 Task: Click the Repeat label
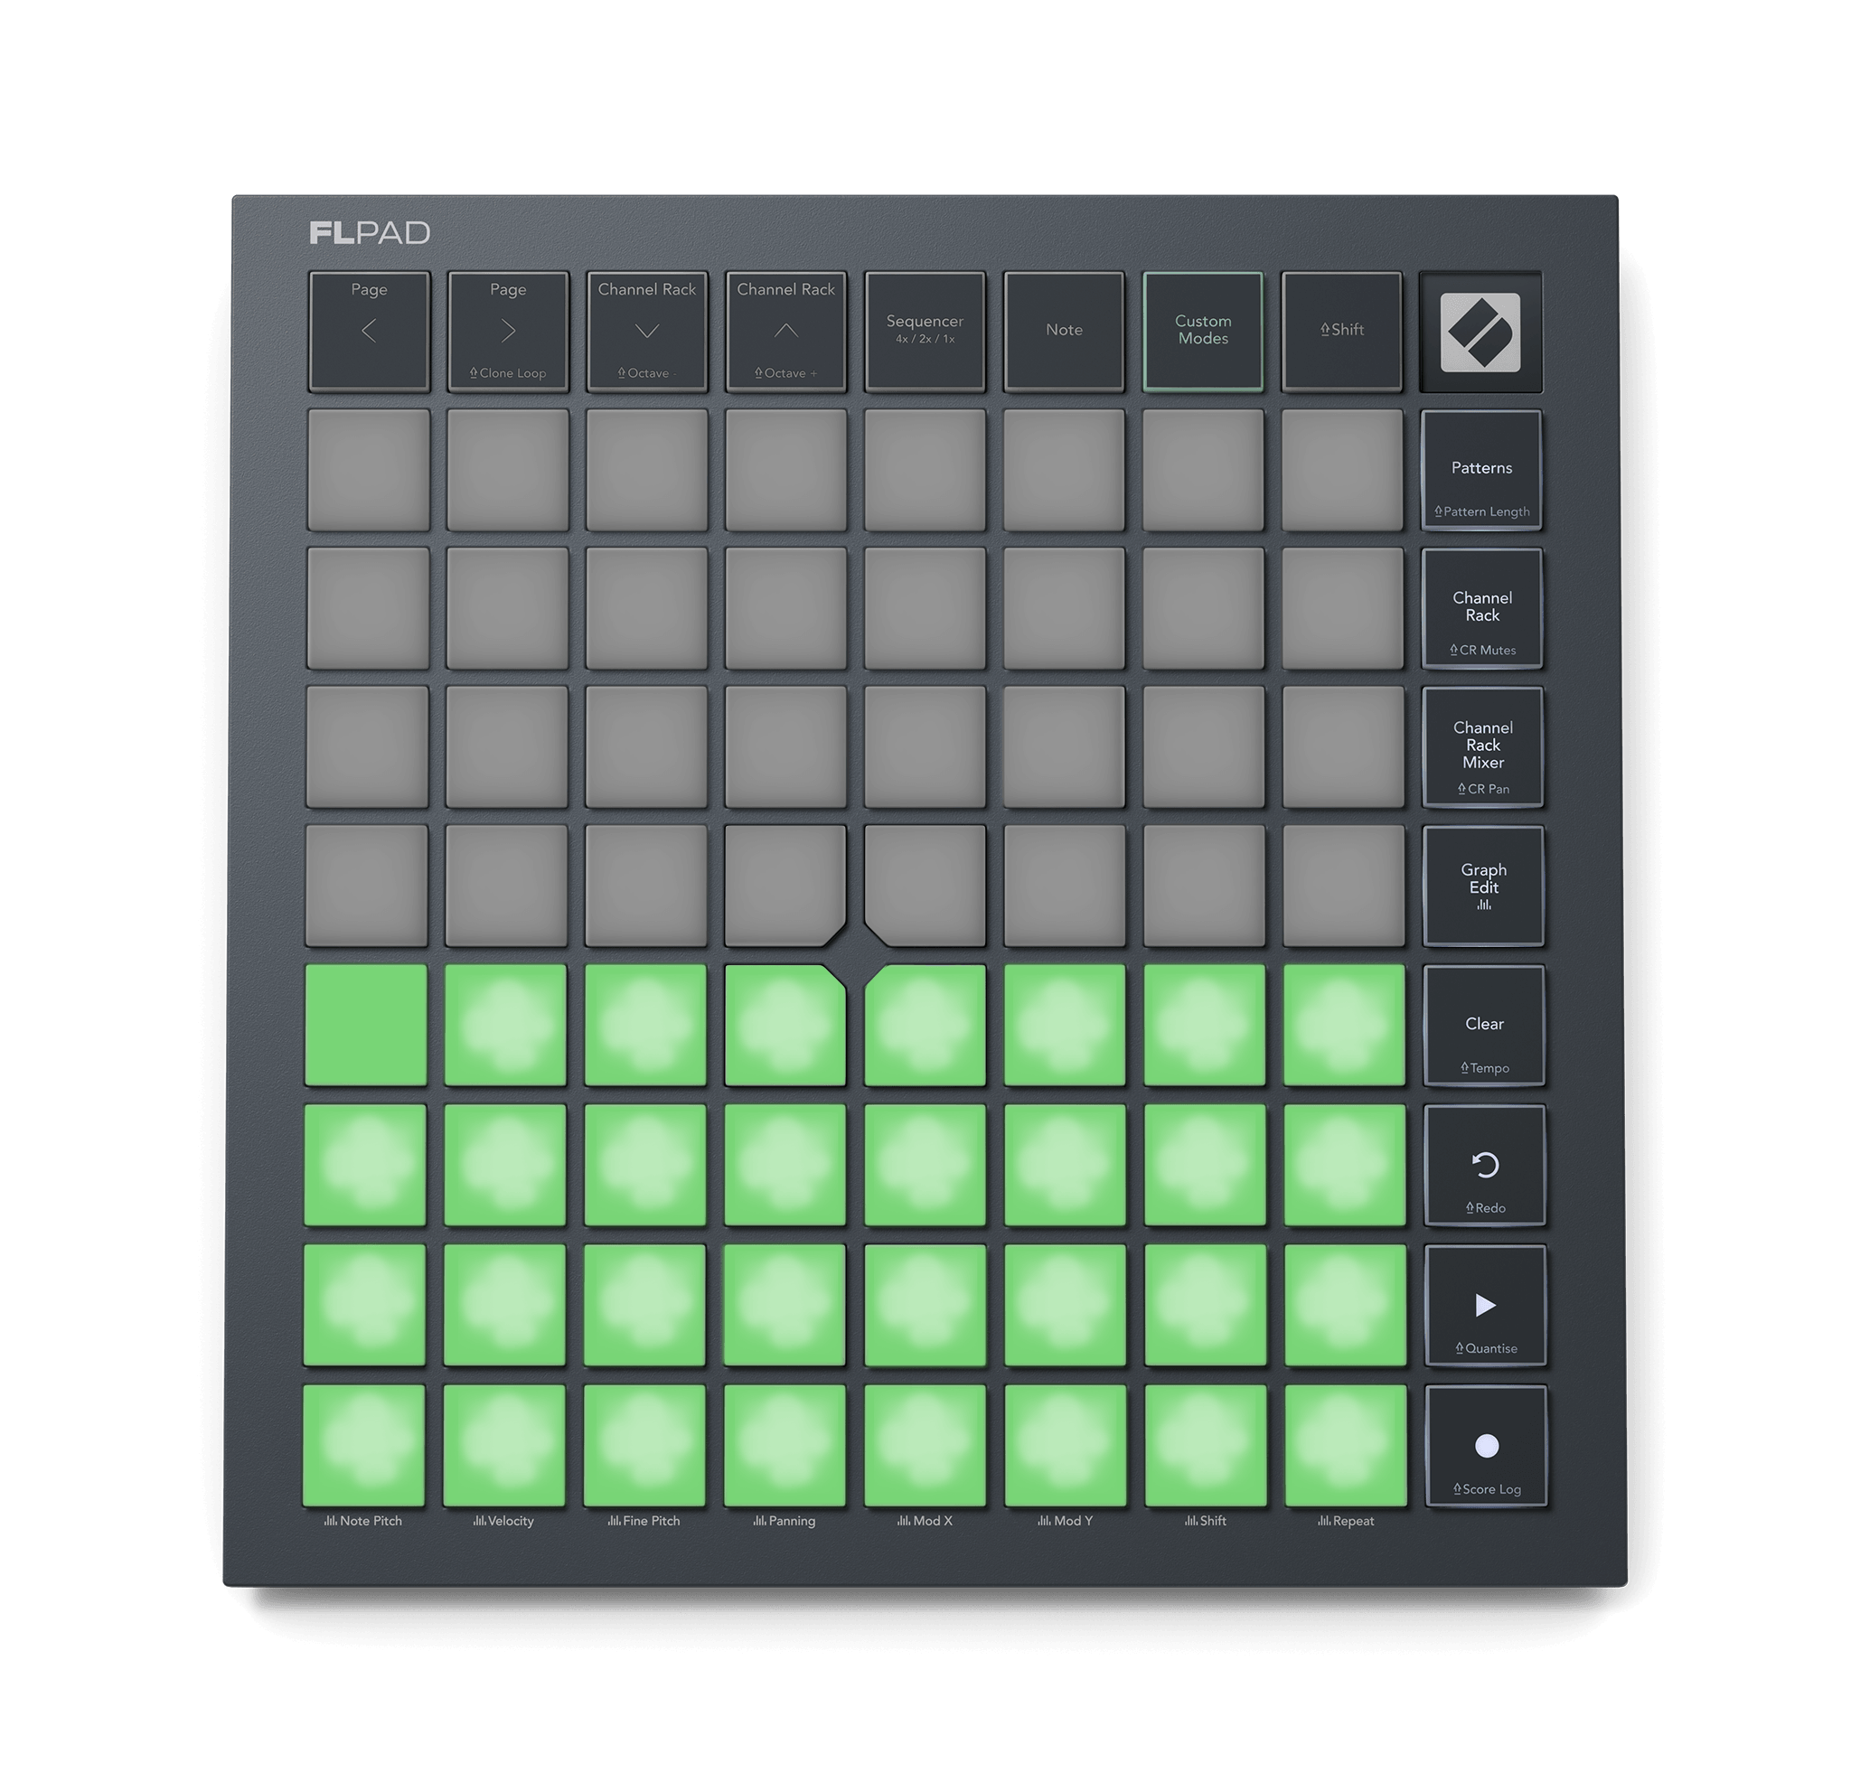click(x=1346, y=1521)
